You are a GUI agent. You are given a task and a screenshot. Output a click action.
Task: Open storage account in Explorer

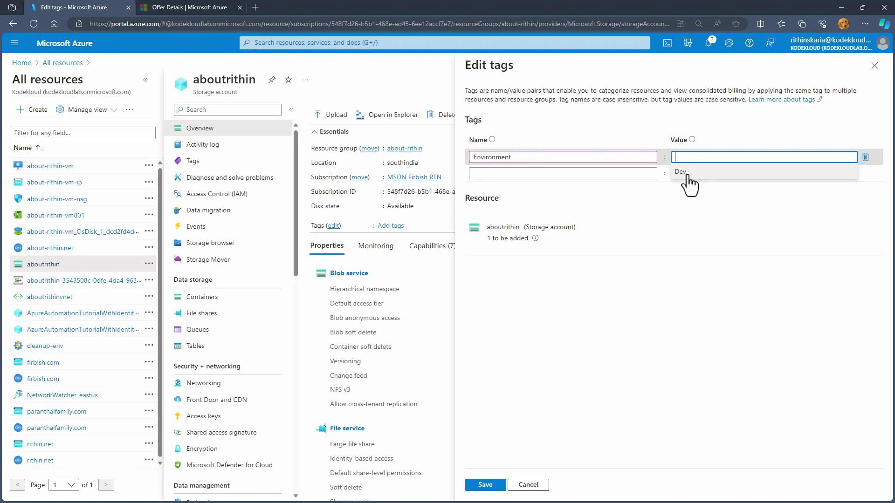click(387, 115)
